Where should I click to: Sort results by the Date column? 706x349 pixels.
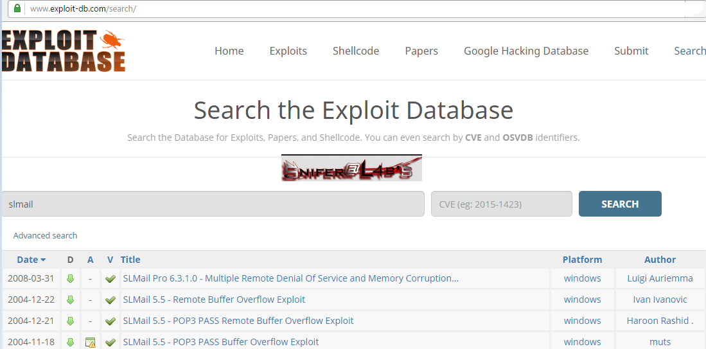pos(31,260)
